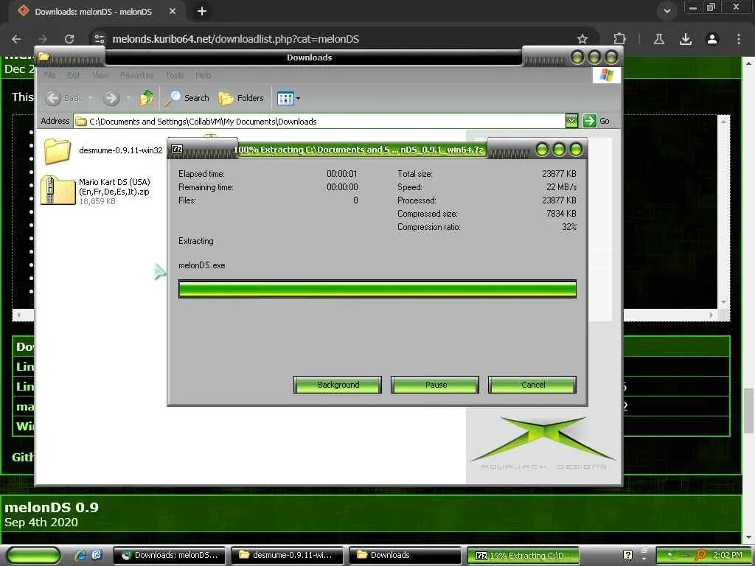Click the Windows flag logo in the explorer
This screenshot has height=566, width=755.
pyautogui.click(x=606, y=75)
